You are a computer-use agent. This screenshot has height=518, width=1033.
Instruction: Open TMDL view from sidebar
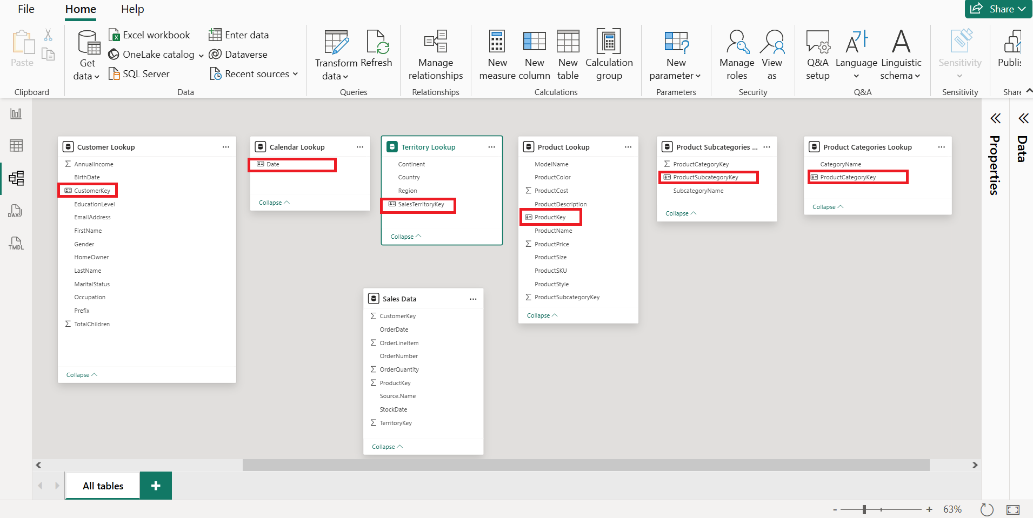(x=16, y=243)
